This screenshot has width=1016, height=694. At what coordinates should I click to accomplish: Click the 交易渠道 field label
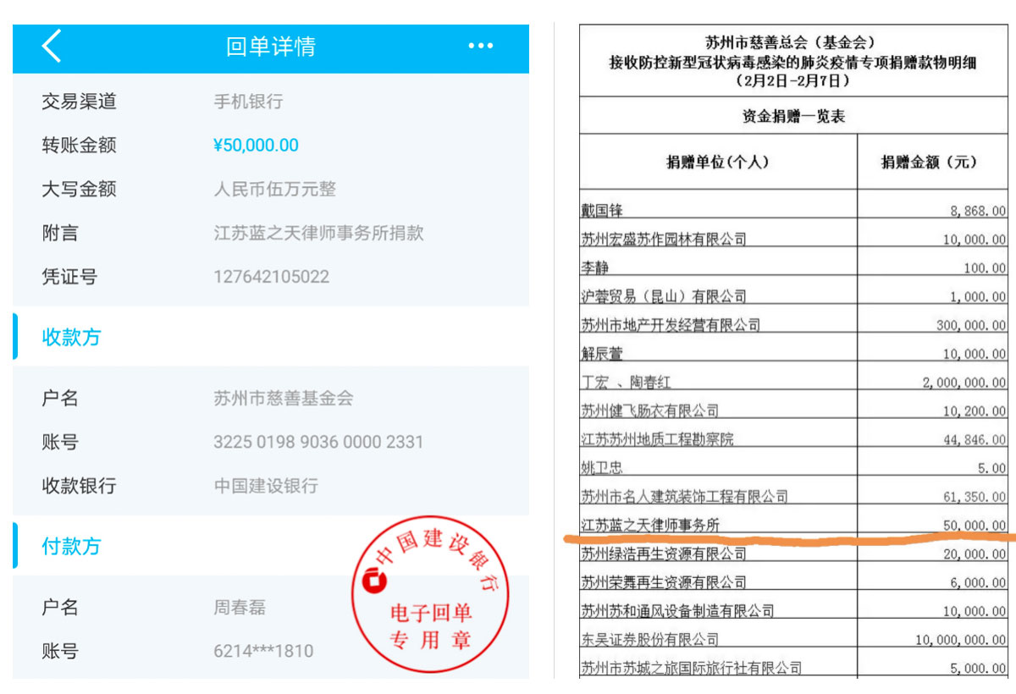[79, 102]
